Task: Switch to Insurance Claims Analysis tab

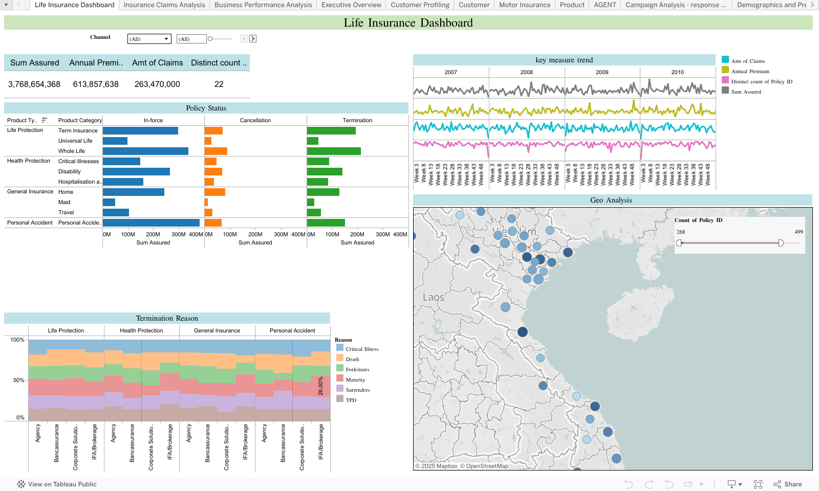Action: 164,5
